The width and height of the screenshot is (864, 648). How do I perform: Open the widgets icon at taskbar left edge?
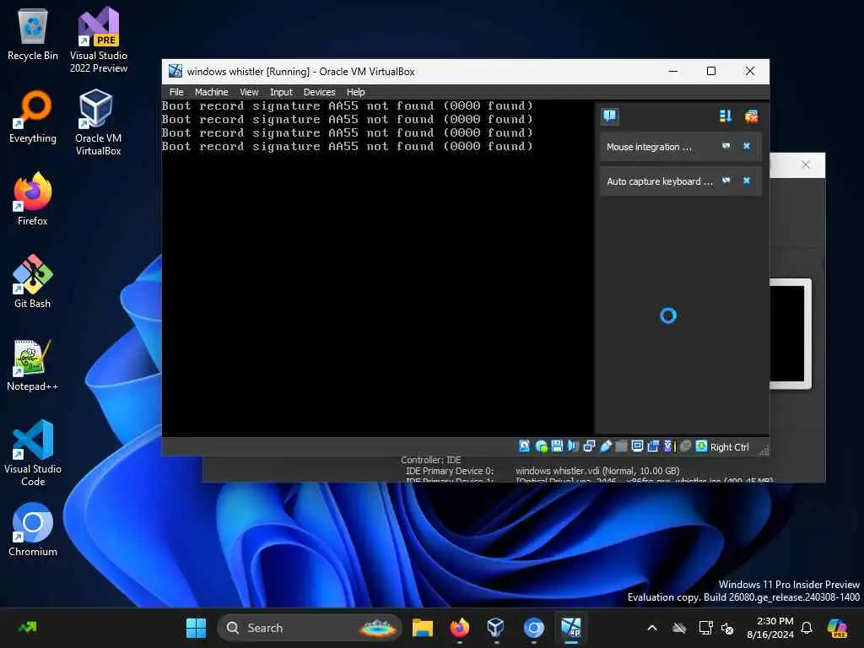click(28, 627)
